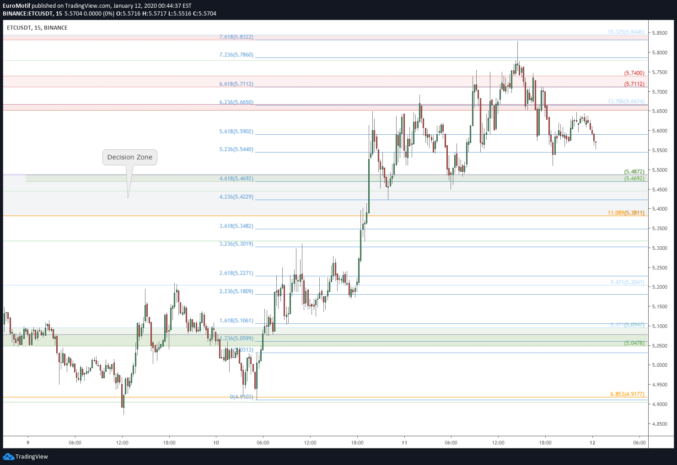Click the 9.471(5.2041) extension label
The height and width of the screenshot is (465, 677).
tap(628, 282)
